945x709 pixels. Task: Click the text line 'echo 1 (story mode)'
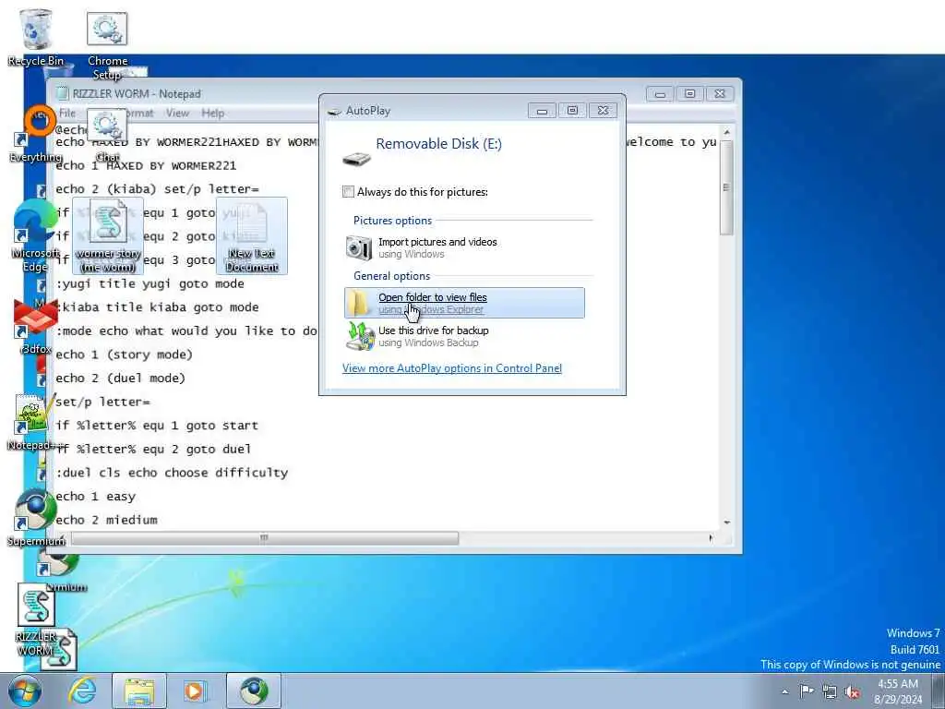[125, 354]
